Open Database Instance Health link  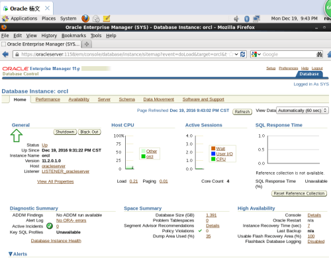click(x=56, y=241)
